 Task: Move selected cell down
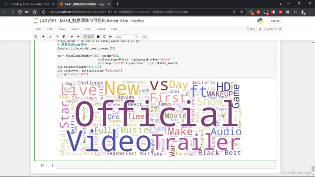coord(78,37)
